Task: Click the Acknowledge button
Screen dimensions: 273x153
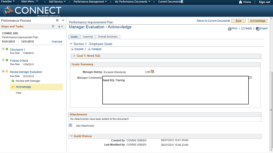Action: (258, 21)
